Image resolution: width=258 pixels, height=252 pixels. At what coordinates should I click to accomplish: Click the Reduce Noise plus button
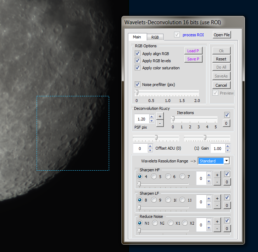coord(217,221)
